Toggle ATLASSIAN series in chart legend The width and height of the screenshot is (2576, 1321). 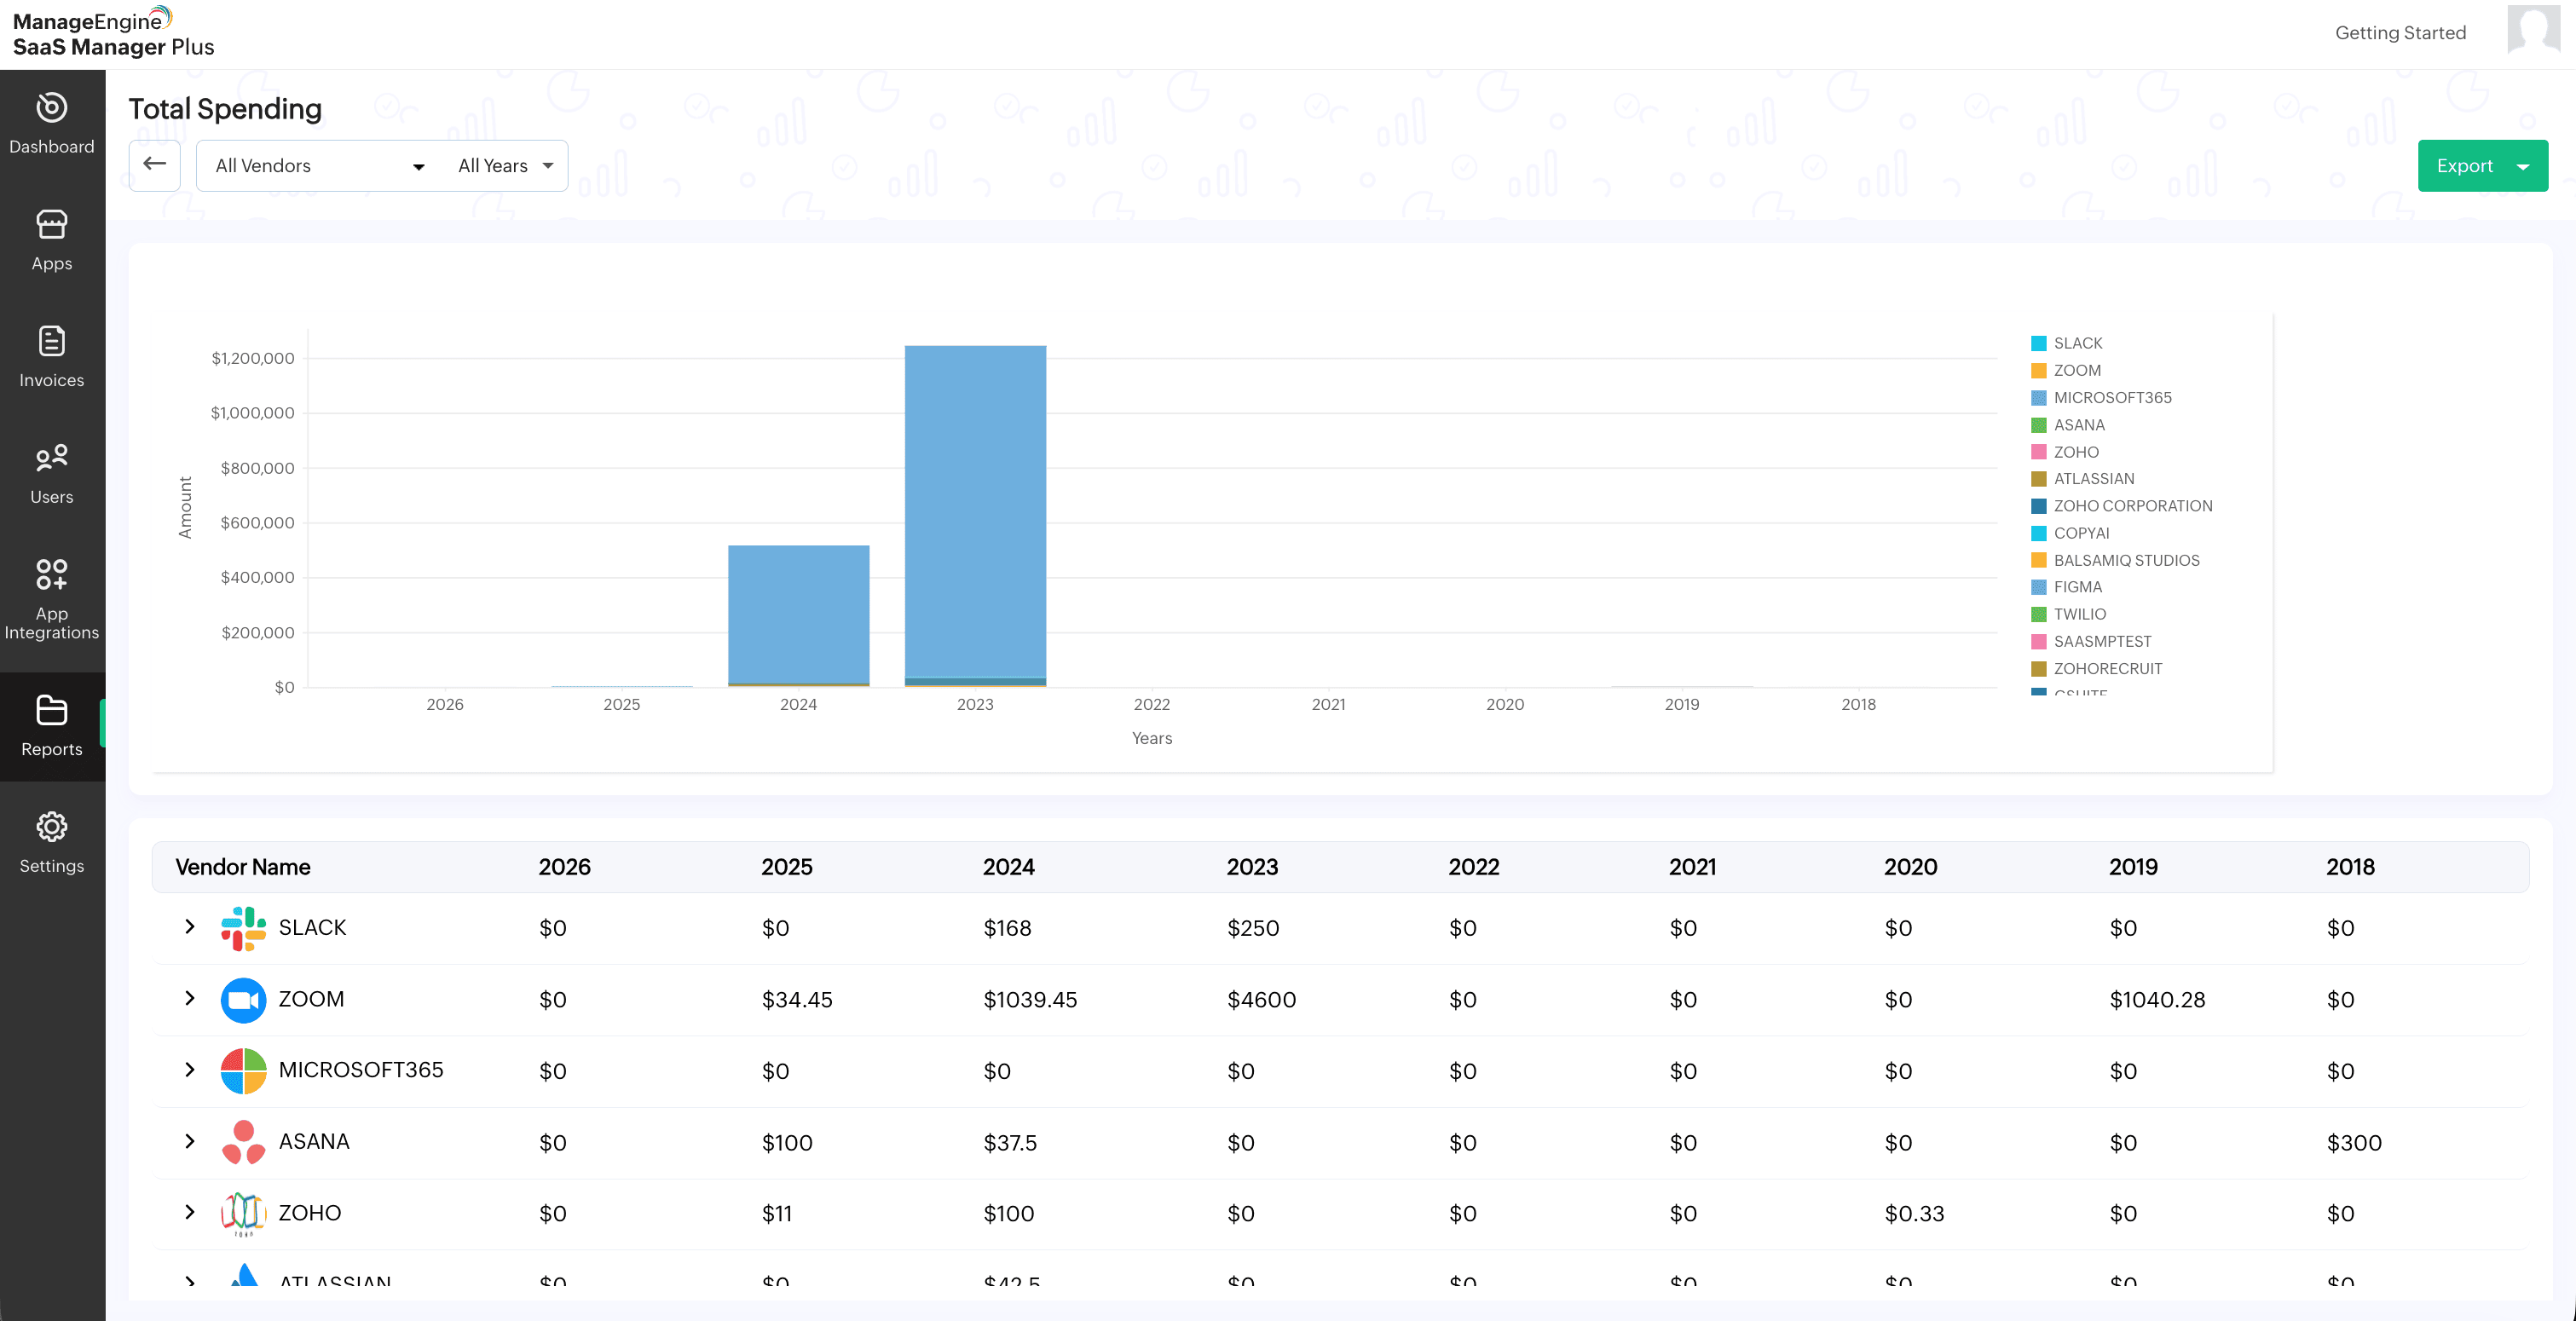click(2083, 479)
